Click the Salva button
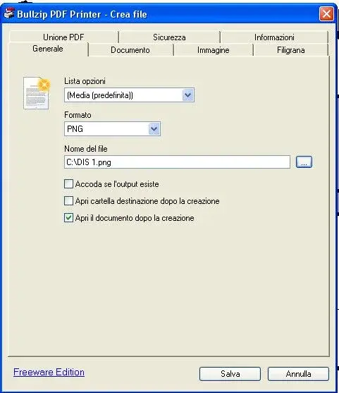The image size is (339, 393). pos(230,374)
